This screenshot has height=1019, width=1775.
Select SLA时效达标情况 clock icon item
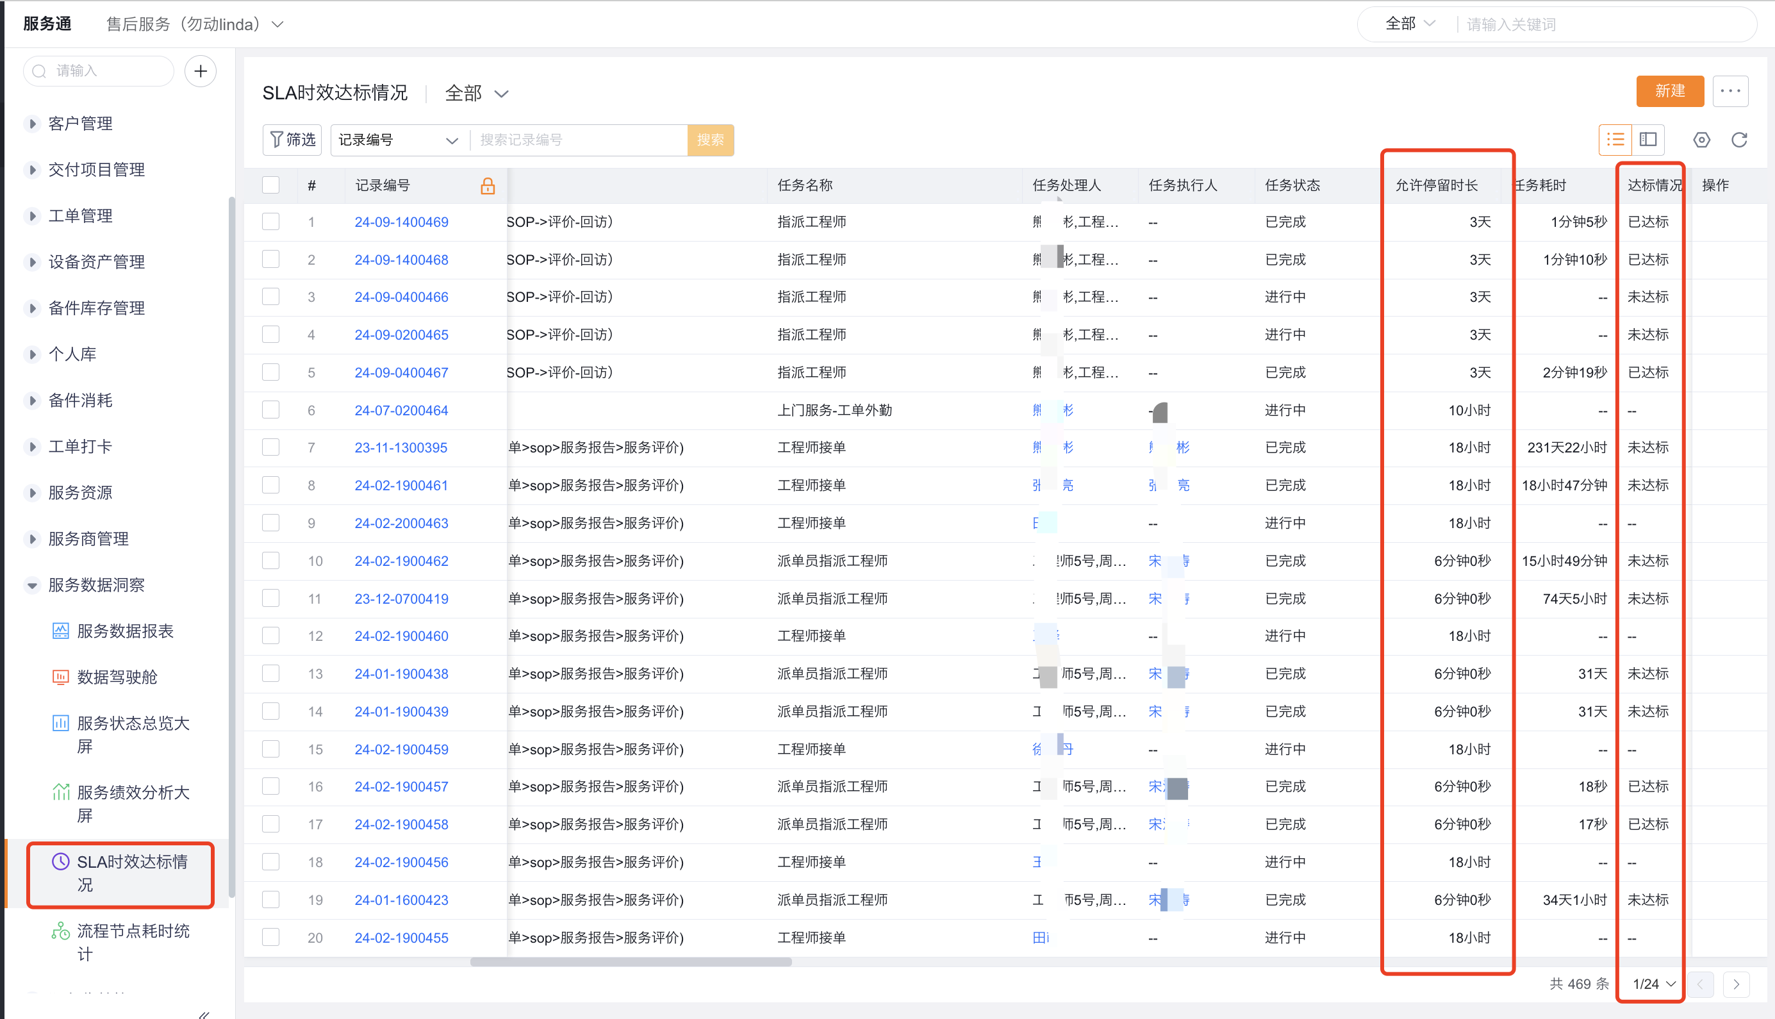[61, 861]
